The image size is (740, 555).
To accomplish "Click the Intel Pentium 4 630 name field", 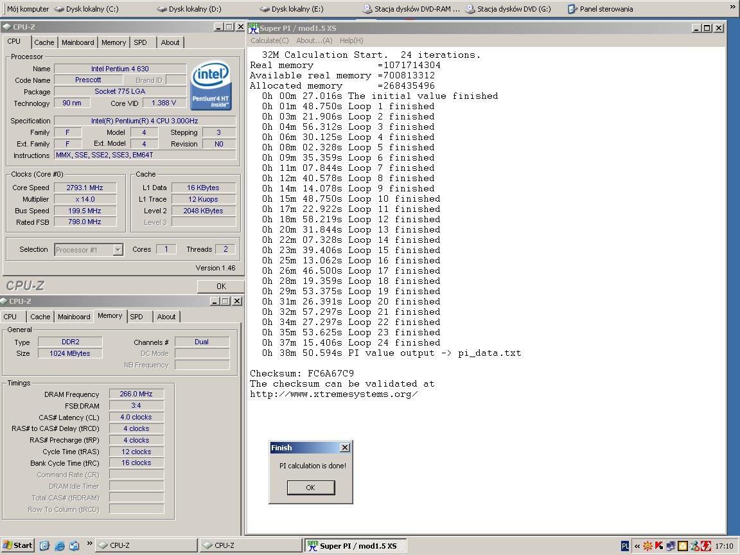I will click(x=120, y=69).
